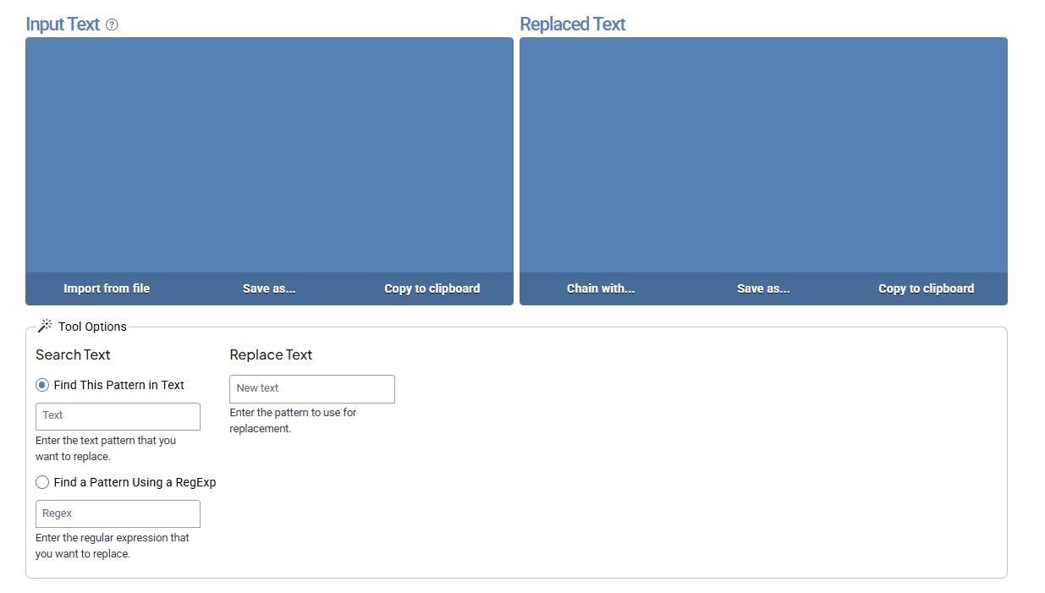Click the help icon beside Input Text
Screen dimensions: 1045x593
pyautogui.click(x=112, y=25)
